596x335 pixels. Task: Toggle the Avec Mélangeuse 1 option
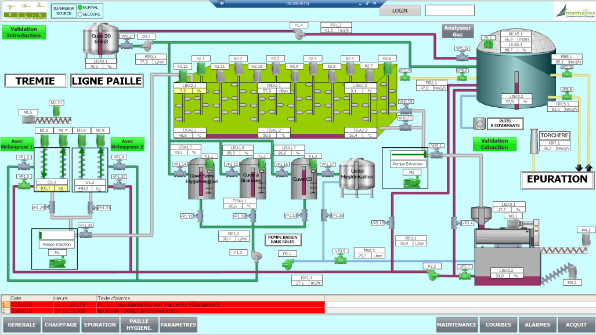pyautogui.click(x=16, y=144)
